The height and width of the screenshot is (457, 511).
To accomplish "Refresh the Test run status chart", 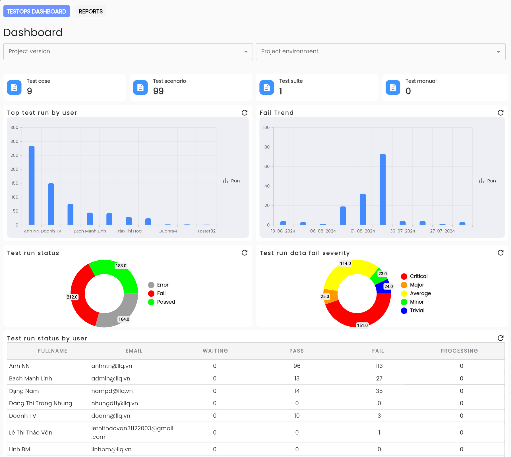I will coord(245,253).
